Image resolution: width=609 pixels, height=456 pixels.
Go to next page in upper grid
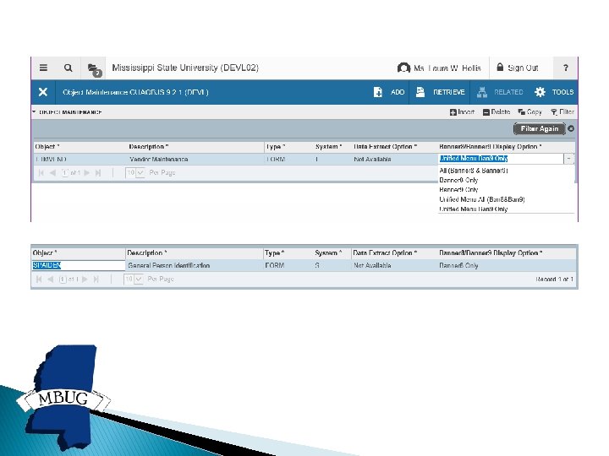pyautogui.click(x=87, y=173)
